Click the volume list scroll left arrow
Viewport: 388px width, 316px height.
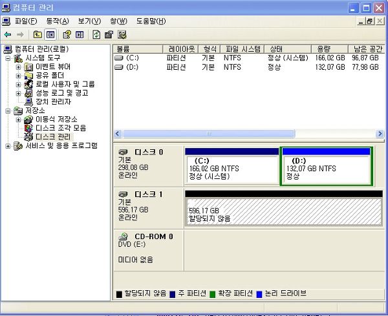pos(118,134)
